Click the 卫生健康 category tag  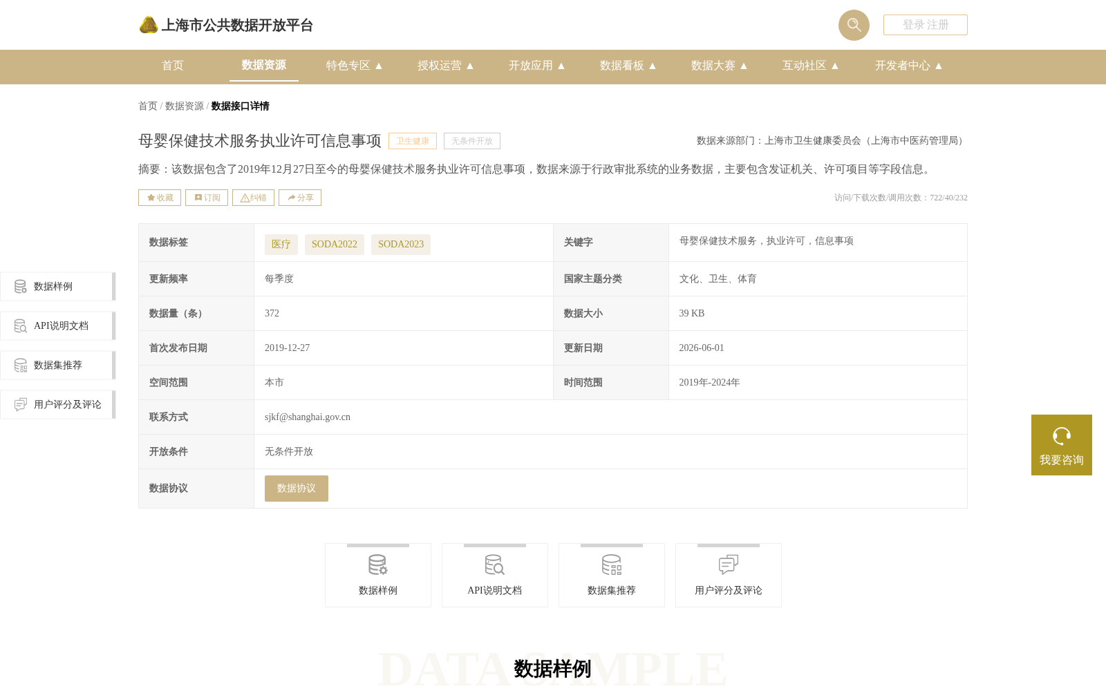[x=413, y=141]
